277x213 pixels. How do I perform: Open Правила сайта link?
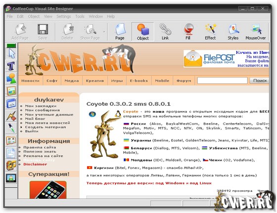pyautogui.click(x=40, y=147)
